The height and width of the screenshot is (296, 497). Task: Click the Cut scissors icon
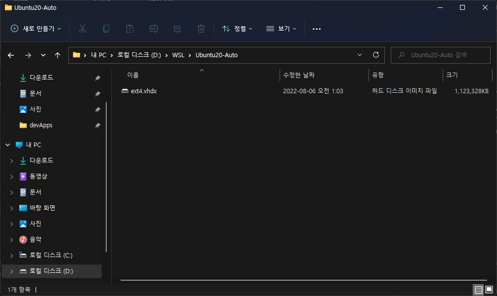[83, 29]
